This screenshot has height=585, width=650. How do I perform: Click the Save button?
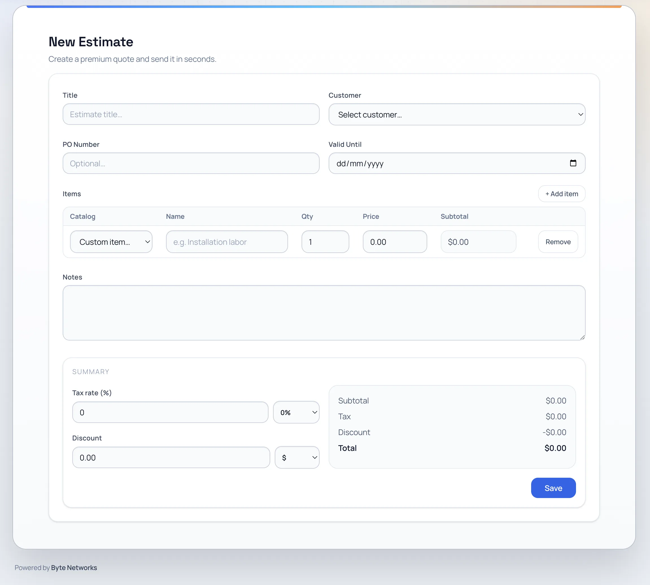tap(553, 488)
